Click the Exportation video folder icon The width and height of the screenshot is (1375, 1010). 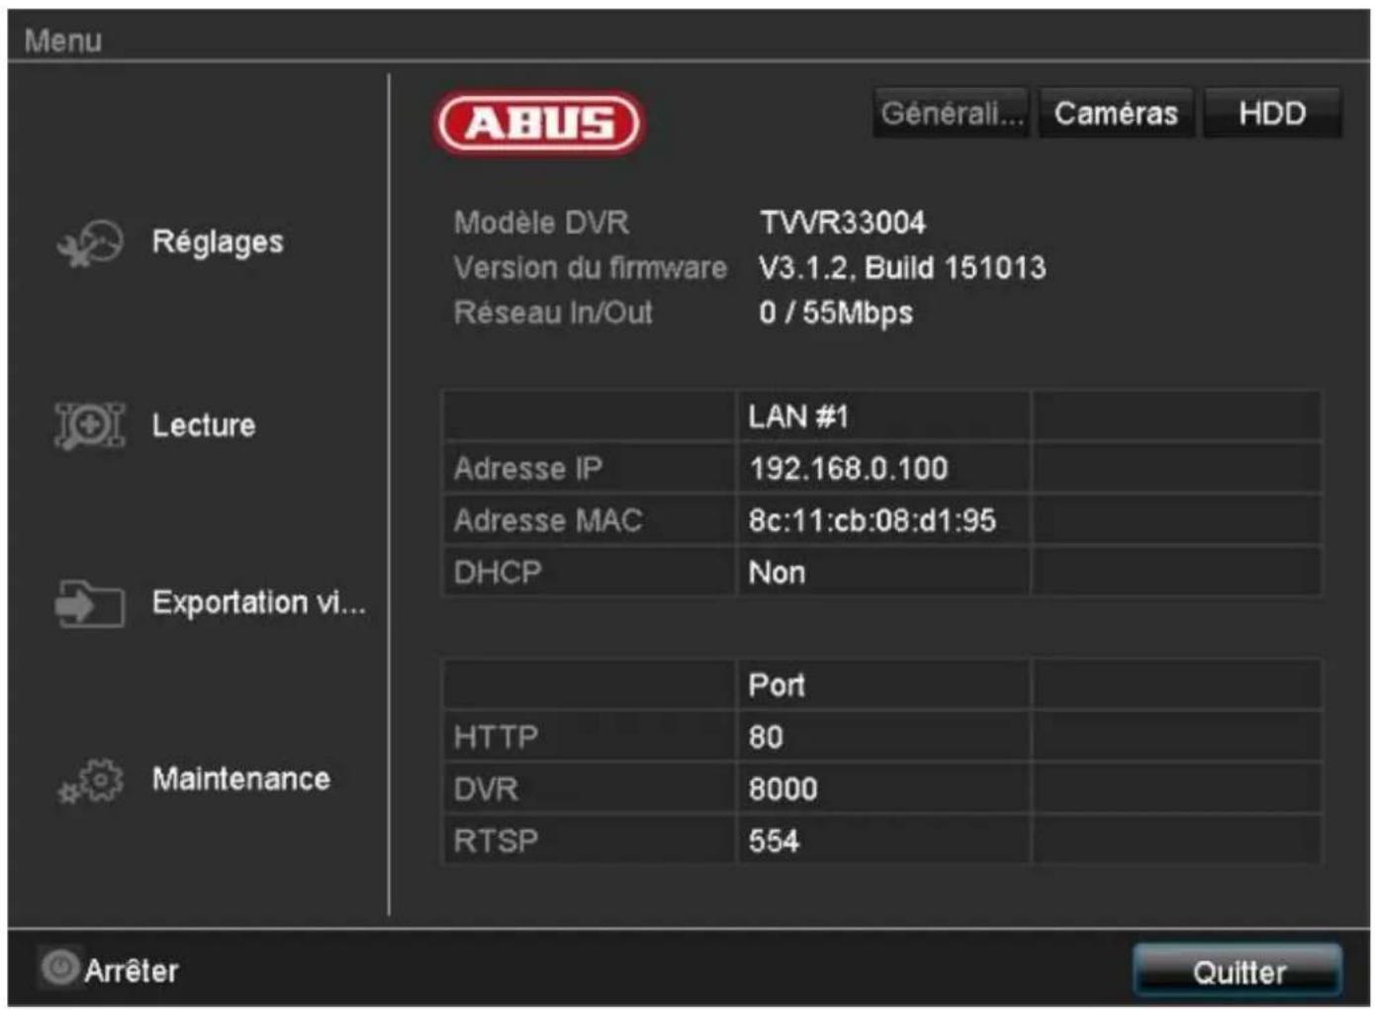pyautogui.click(x=89, y=602)
